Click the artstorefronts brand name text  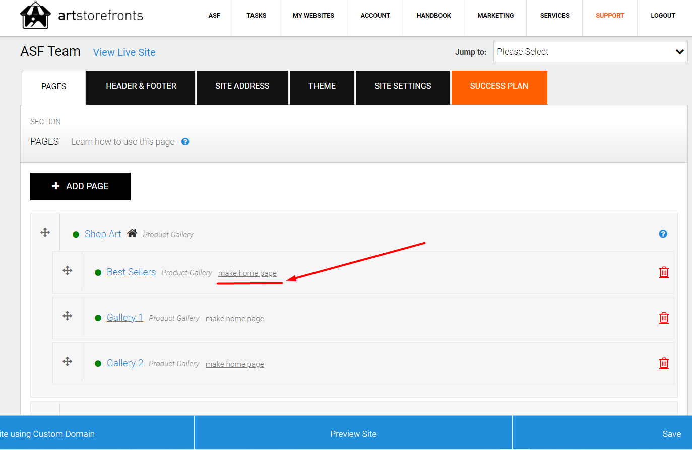[101, 16]
